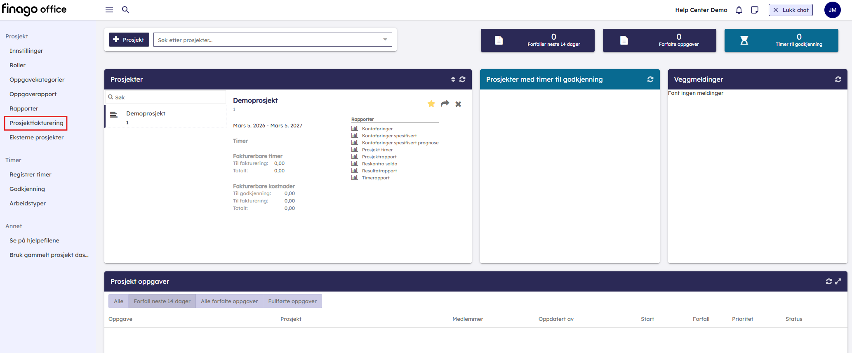Close Demoprosjekt details with the X icon

point(458,104)
